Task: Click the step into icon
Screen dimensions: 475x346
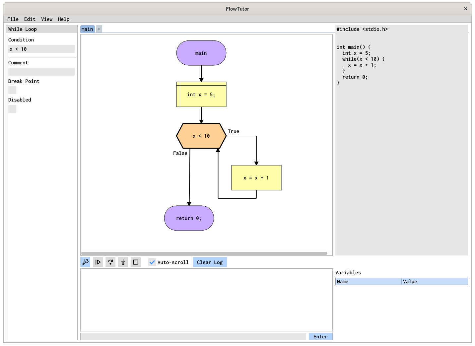Action: (x=123, y=262)
